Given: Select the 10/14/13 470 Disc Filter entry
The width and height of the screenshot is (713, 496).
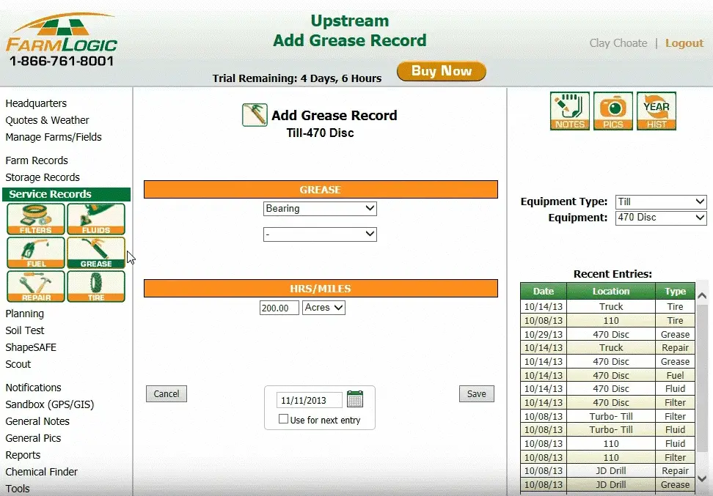Looking at the screenshot, I should coord(607,402).
